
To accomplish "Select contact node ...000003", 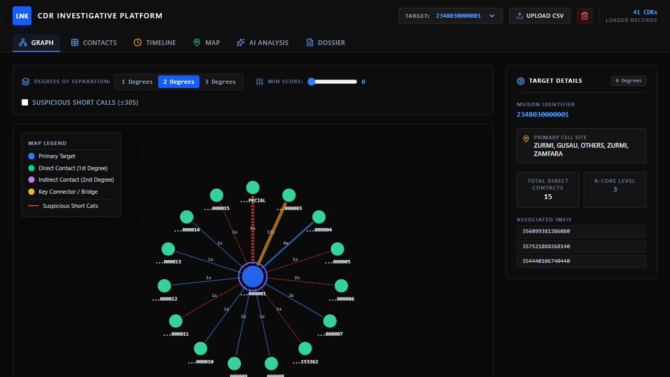I will pos(289,195).
